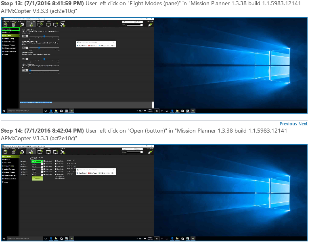
Task: Click green Save Modes button in Step 14
Action: (37, 178)
